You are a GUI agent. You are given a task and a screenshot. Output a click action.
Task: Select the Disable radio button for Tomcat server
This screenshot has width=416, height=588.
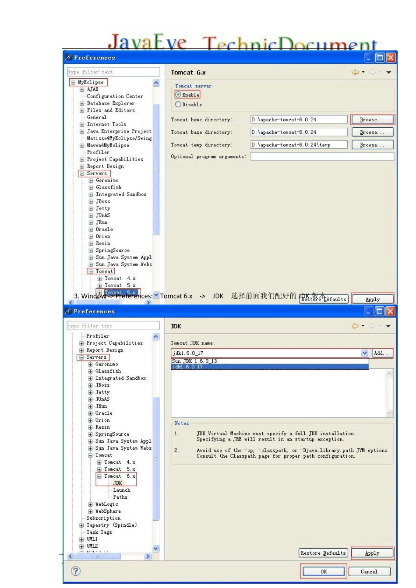pos(178,105)
